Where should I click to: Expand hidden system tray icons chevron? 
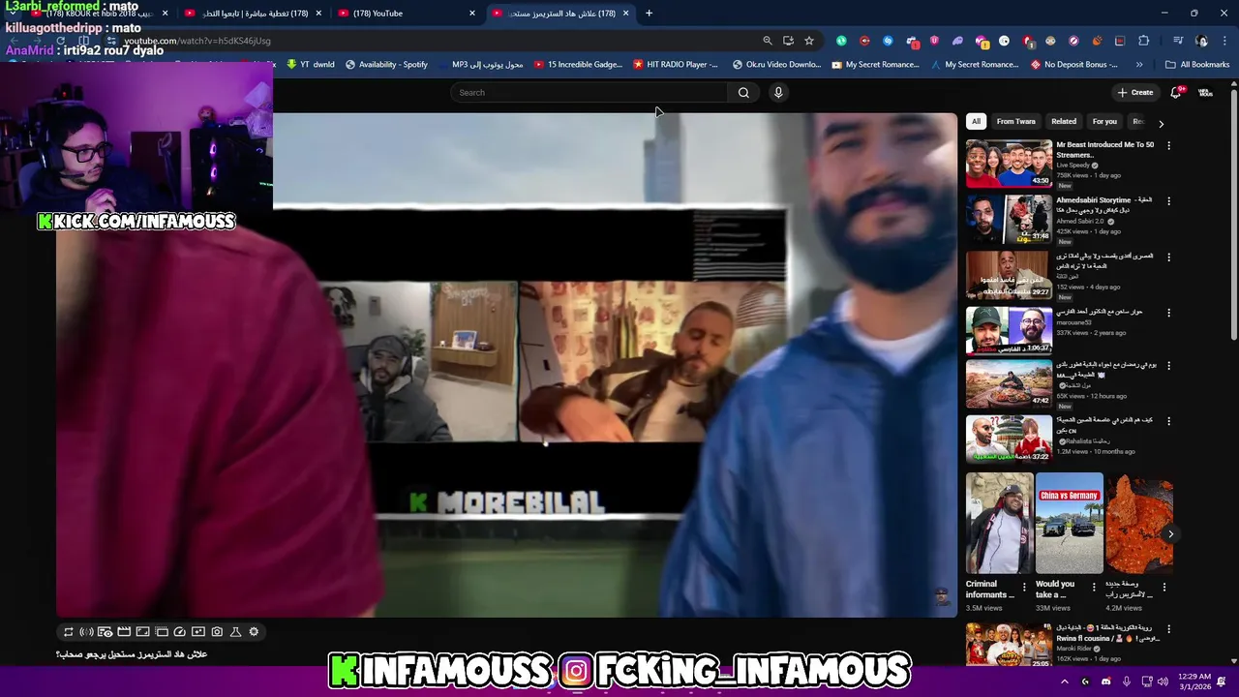[x=1064, y=682]
